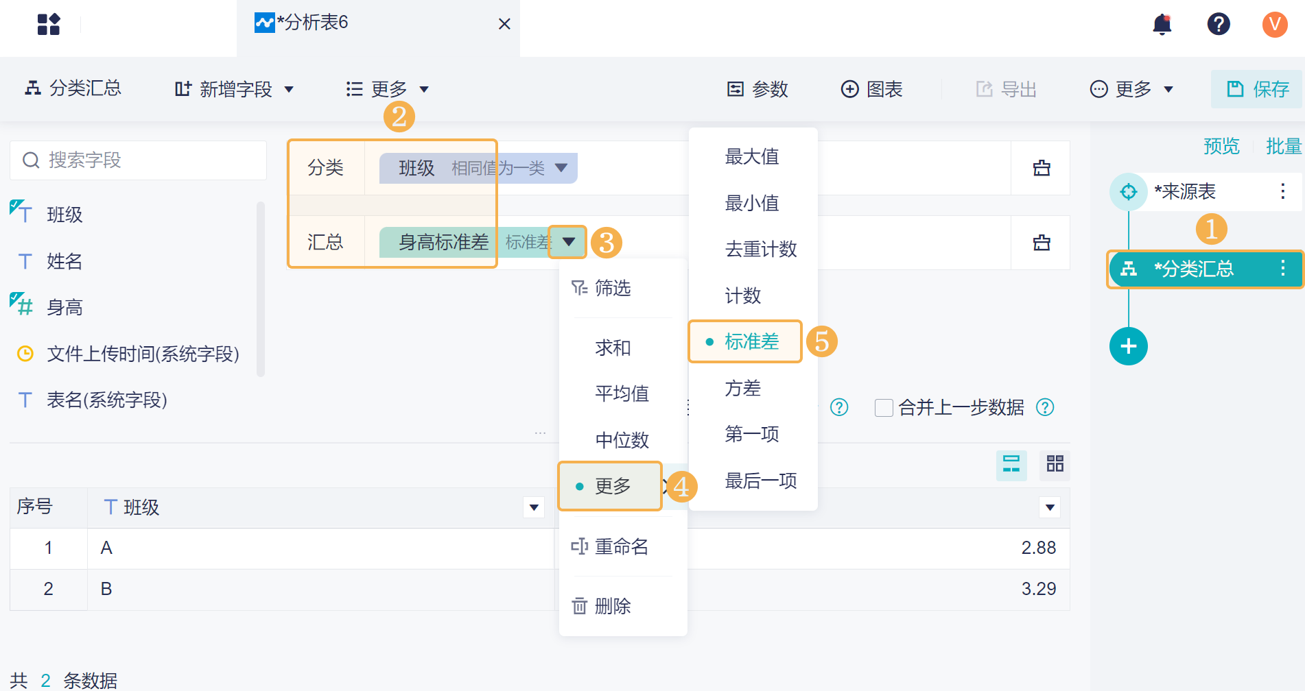
Task: Click the 批量 link
Action: (x=1284, y=146)
